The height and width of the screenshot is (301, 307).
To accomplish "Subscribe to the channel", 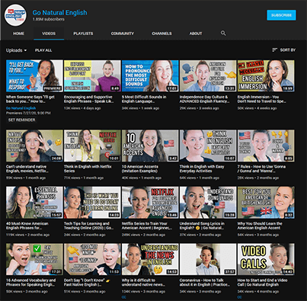I will [x=281, y=15].
